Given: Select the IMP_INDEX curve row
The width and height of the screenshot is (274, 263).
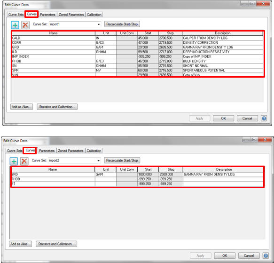Looking at the screenshot, I should point(137,56).
